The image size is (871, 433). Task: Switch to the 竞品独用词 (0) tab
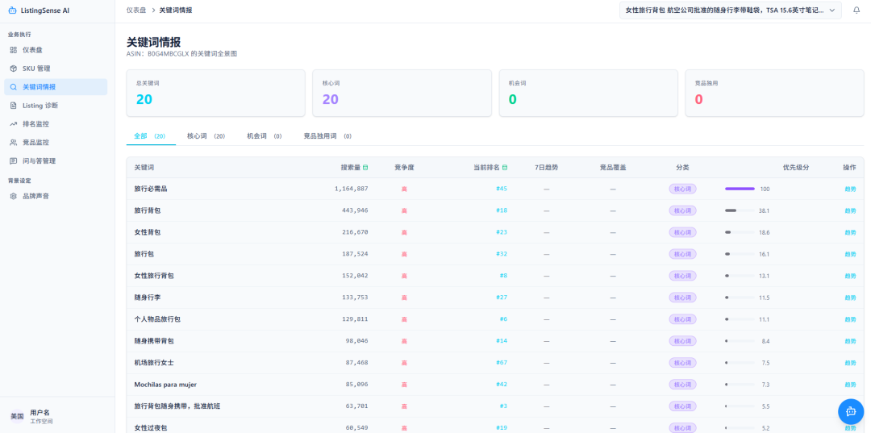(x=327, y=136)
